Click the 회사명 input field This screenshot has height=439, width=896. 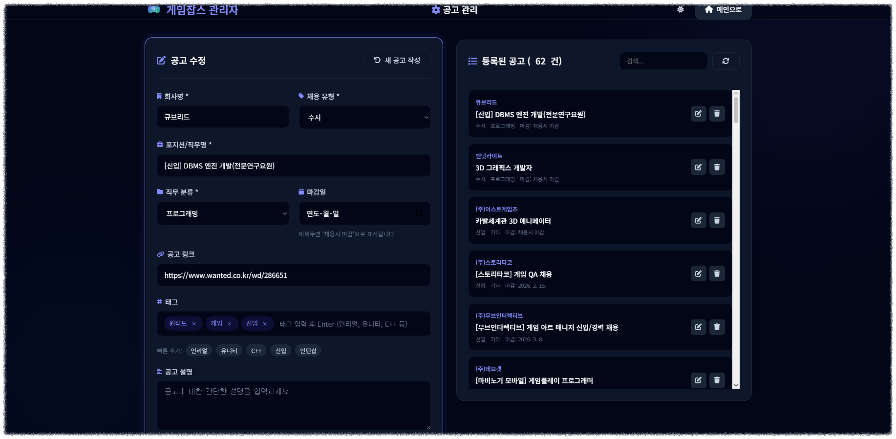(x=223, y=117)
